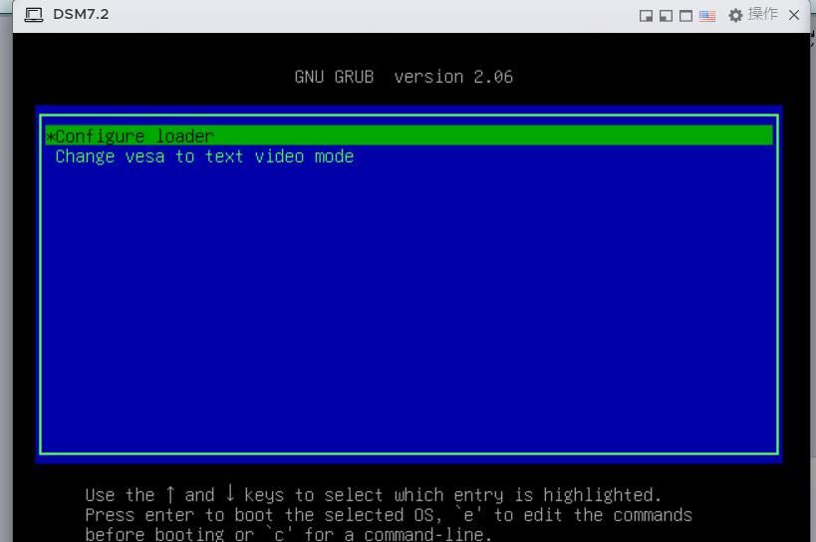The height and width of the screenshot is (542, 816).
Task: Click the up arrow symbol in help text
Action: [x=170, y=495]
